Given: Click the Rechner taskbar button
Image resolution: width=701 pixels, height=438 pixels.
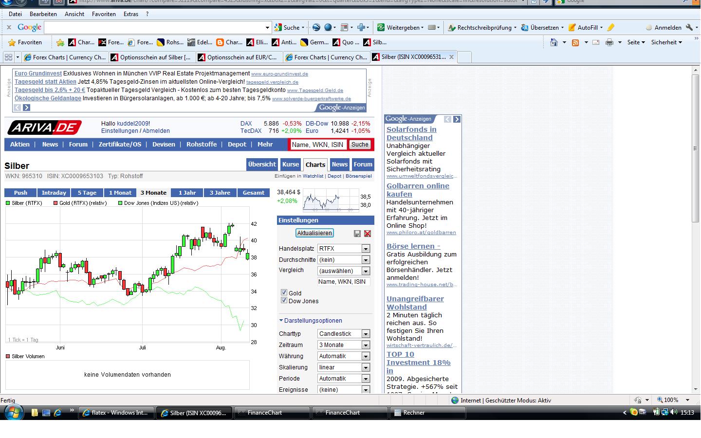Looking at the screenshot, I should coord(428,413).
